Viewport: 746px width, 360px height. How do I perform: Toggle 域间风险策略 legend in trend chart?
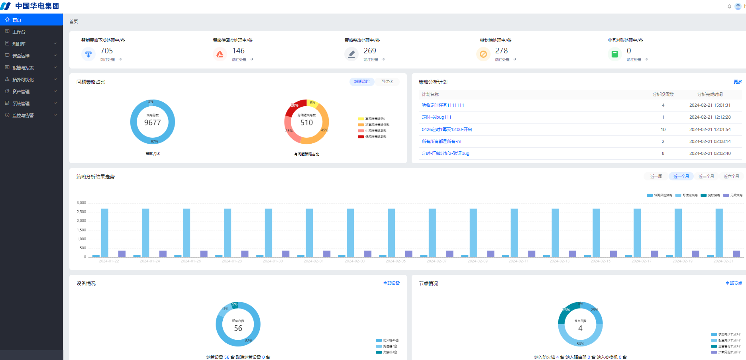click(659, 196)
